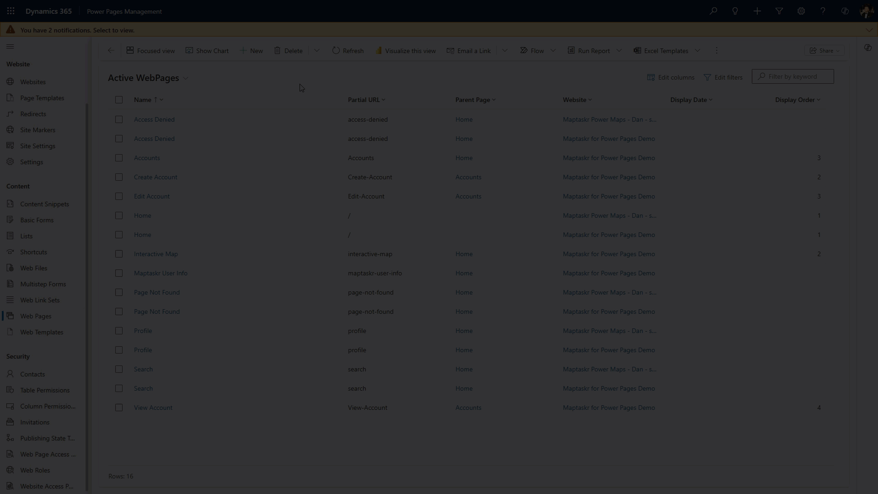Check the select-all checkbox in table header
Image resolution: width=878 pixels, height=494 pixels.
tap(119, 100)
